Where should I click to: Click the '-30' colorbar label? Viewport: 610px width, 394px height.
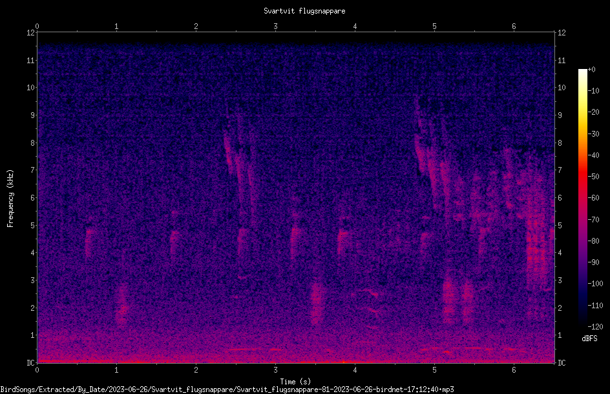[593, 134]
